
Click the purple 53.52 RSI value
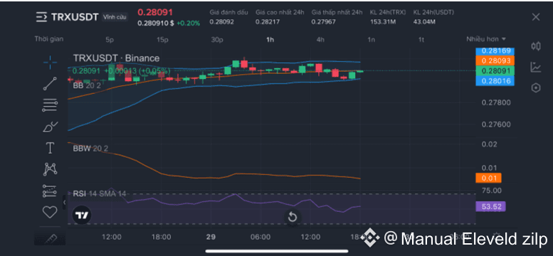(490, 207)
